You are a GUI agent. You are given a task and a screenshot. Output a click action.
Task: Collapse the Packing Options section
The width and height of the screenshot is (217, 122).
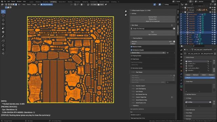tap(132, 38)
